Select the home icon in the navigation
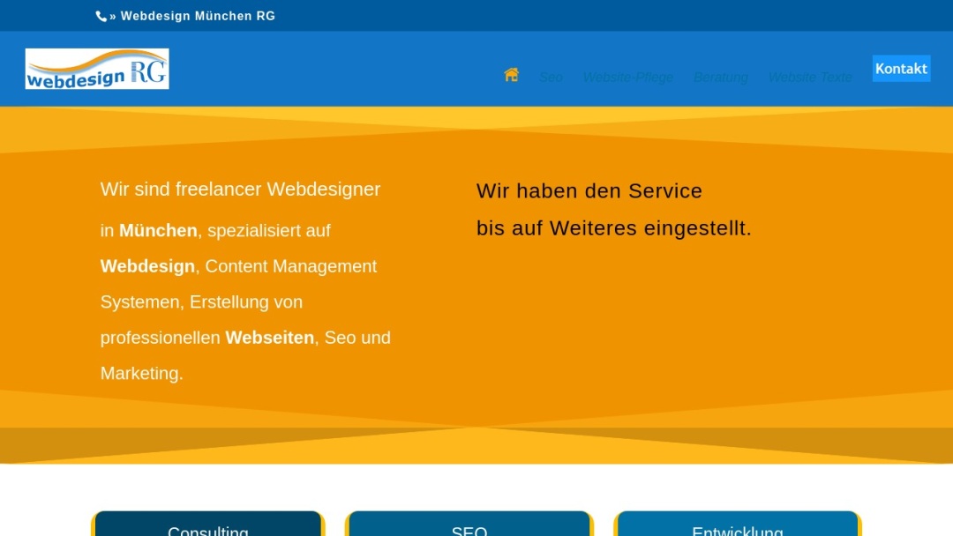The image size is (953, 536). [510, 74]
